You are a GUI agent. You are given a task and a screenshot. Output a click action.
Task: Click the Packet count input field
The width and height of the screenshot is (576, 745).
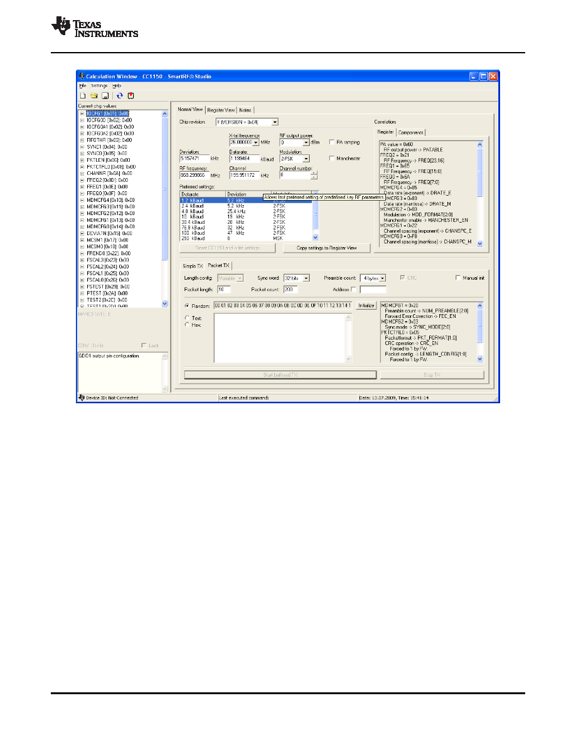pos(291,289)
